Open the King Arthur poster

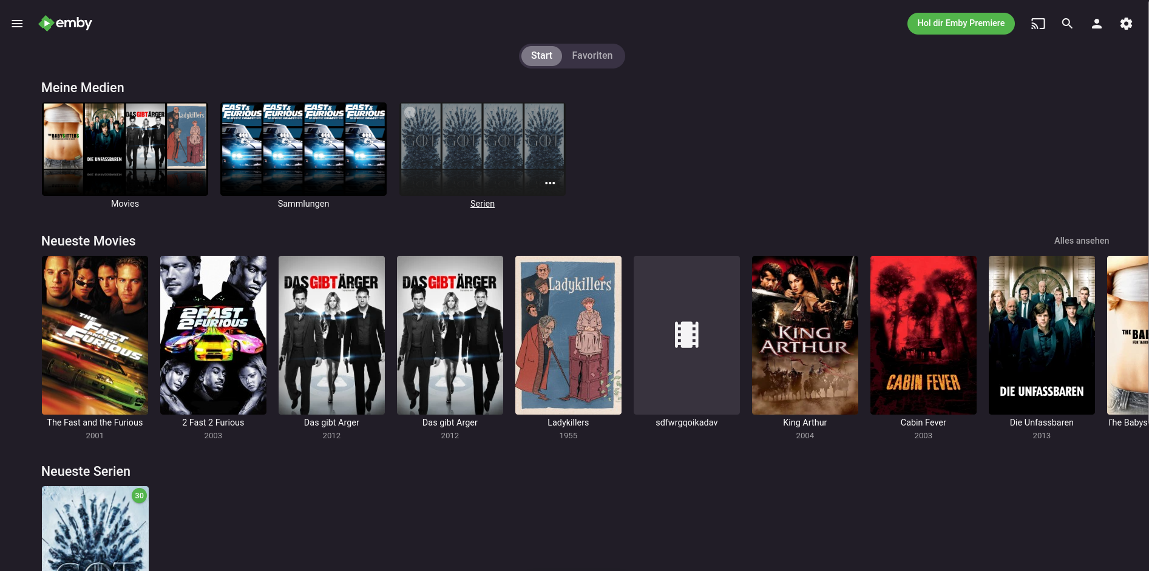coord(805,335)
